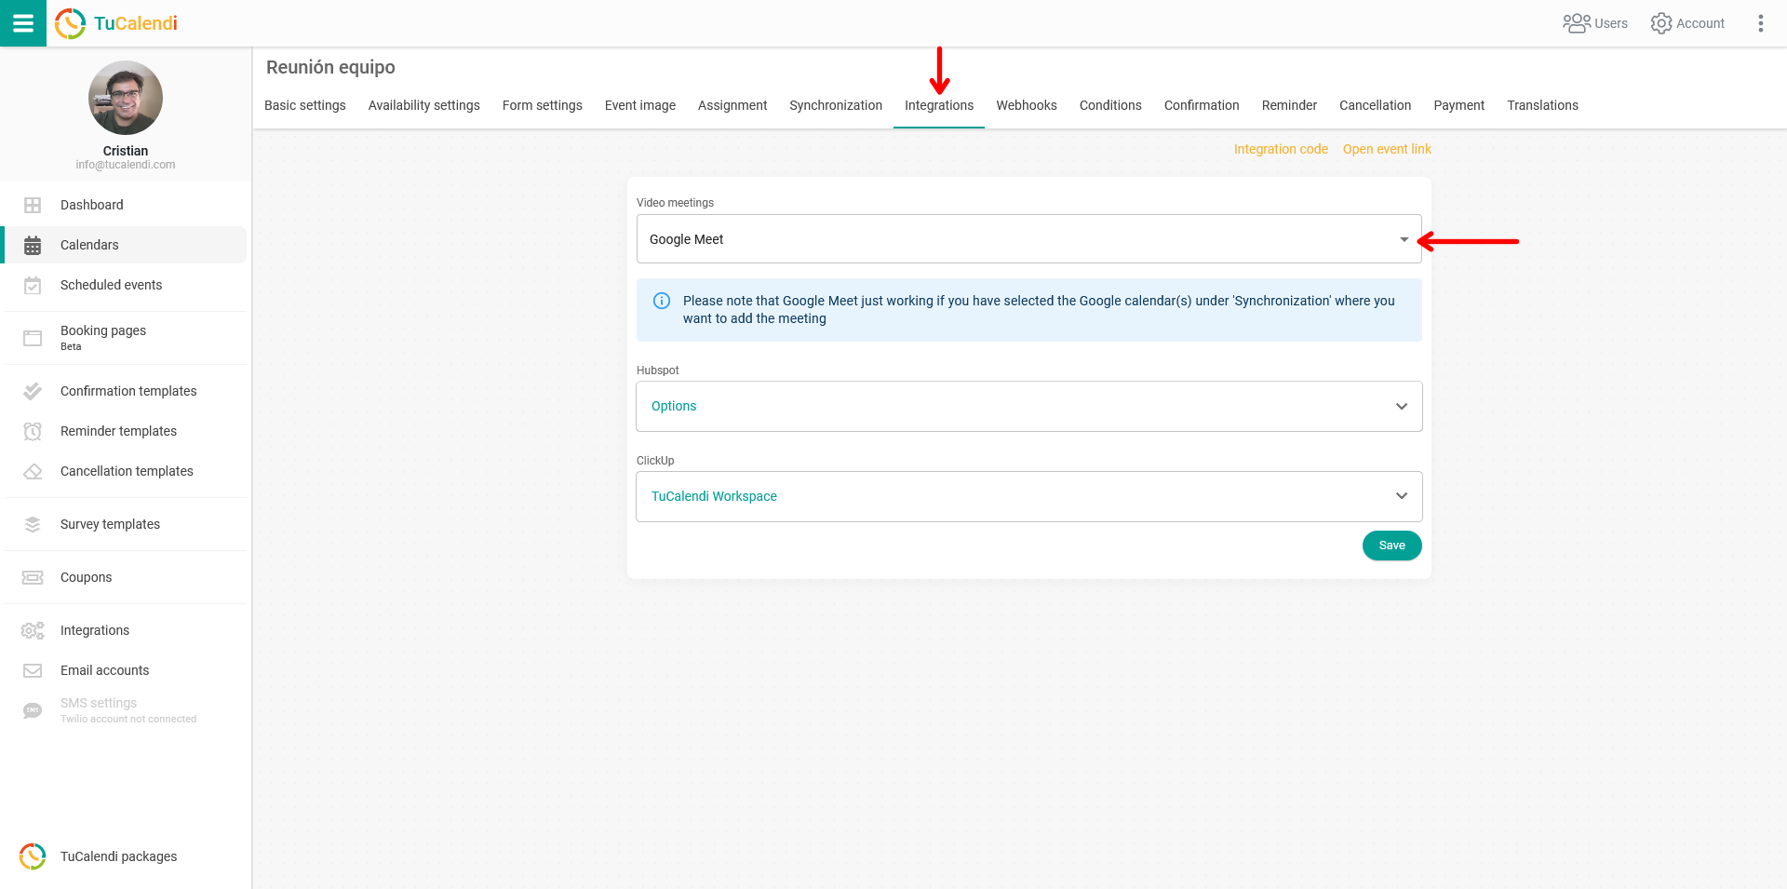Open Email accounts settings
The width and height of the screenshot is (1787, 889).
(104, 670)
